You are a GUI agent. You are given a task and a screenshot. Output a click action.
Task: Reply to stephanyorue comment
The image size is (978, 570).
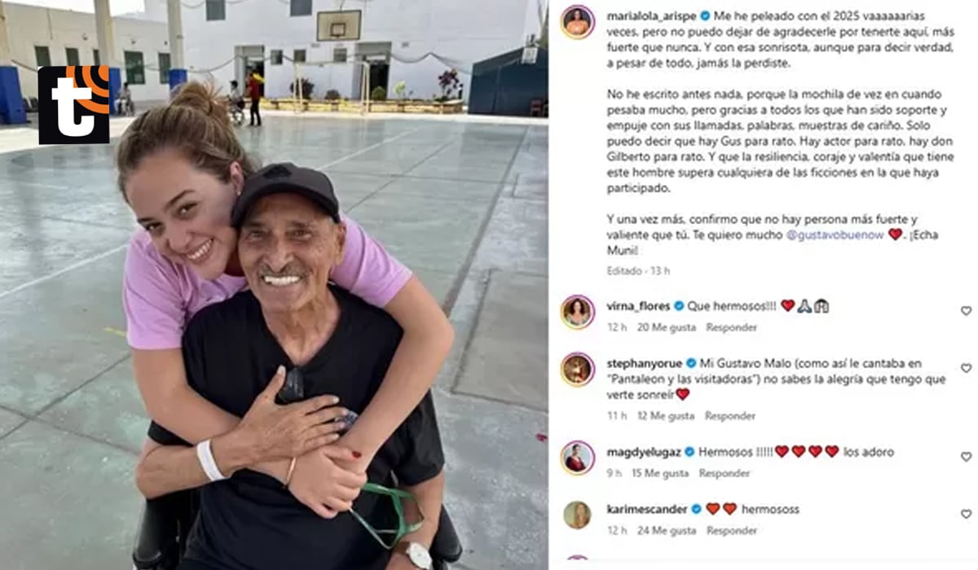pos(729,416)
